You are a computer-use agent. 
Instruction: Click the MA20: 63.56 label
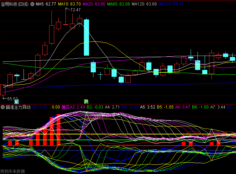(x=94, y=4)
